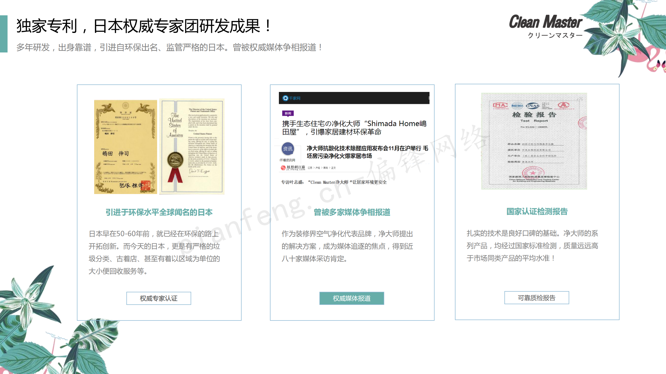
Task: Click the main title 独家专利 headline
Action: coord(144,26)
